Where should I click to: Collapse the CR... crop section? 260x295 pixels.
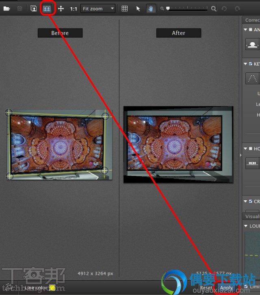[245, 201]
